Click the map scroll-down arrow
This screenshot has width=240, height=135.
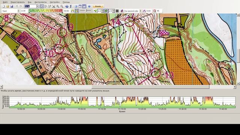238,83
